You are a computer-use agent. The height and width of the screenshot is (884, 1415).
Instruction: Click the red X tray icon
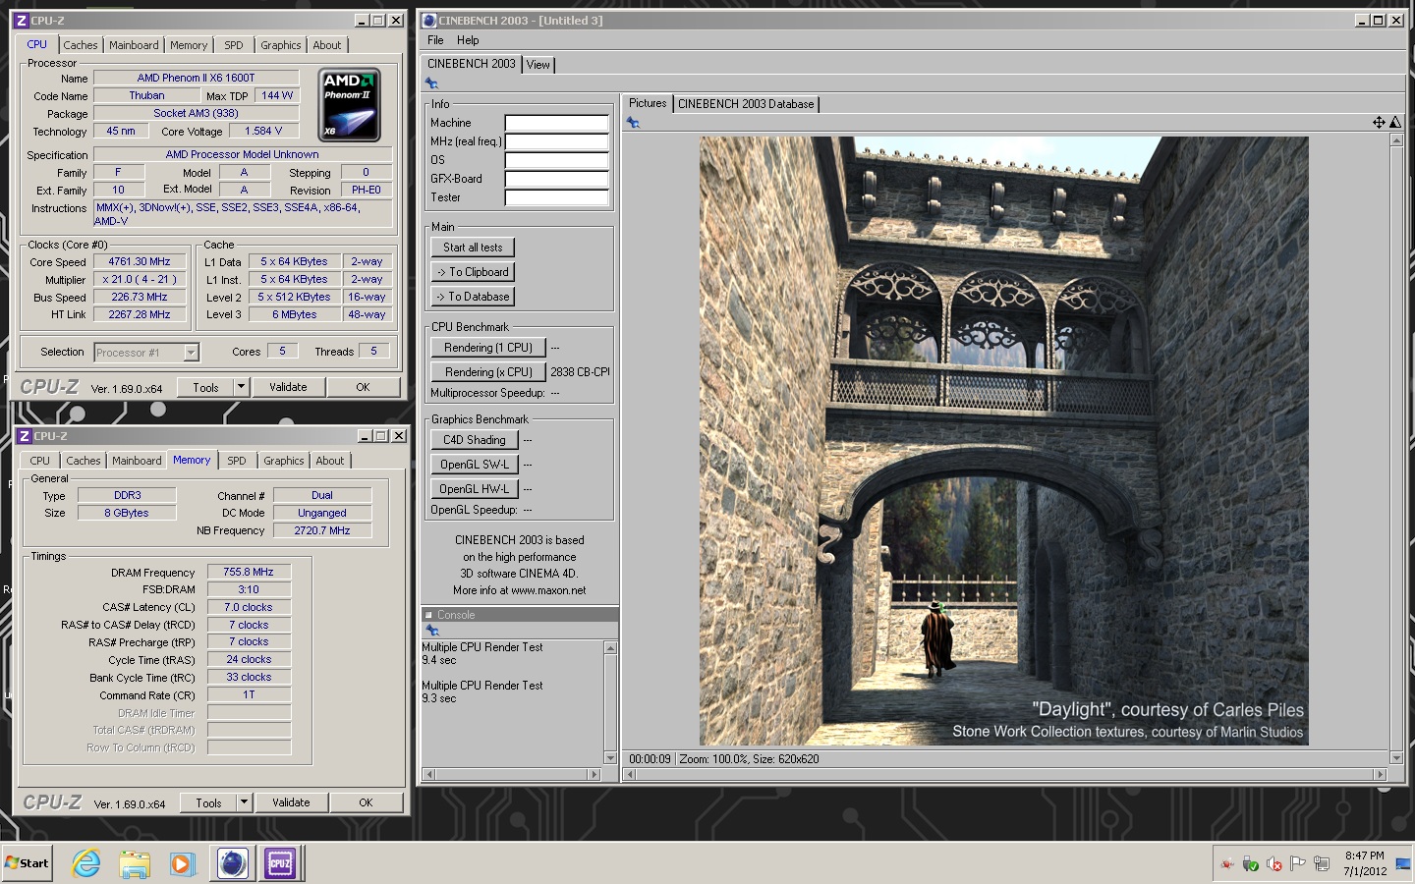[x=1274, y=864]
